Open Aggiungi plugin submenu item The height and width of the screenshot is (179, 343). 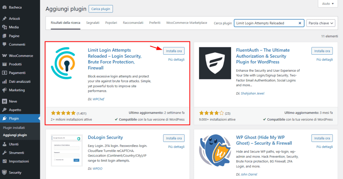point(15,135)
